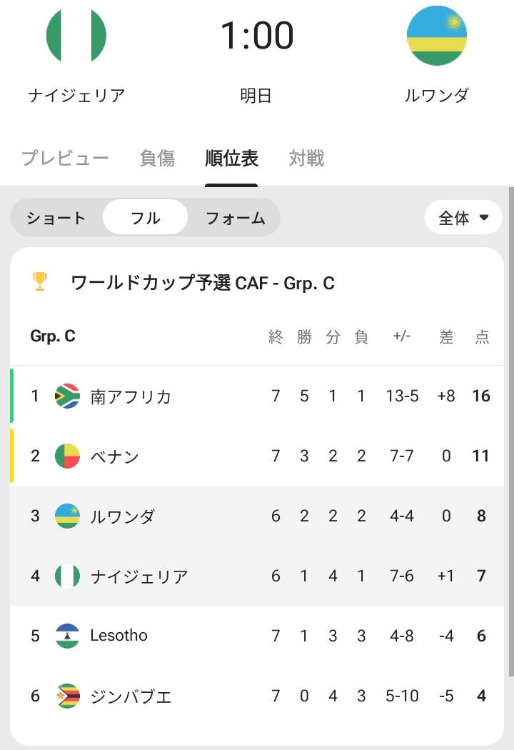
Task: Tap the Nigeria flag in match header
Action: [x=76, y=35]
